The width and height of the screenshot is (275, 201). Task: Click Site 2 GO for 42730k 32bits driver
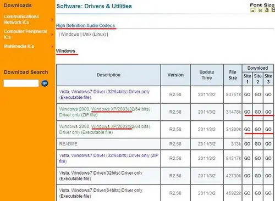[x=258, y=176]
